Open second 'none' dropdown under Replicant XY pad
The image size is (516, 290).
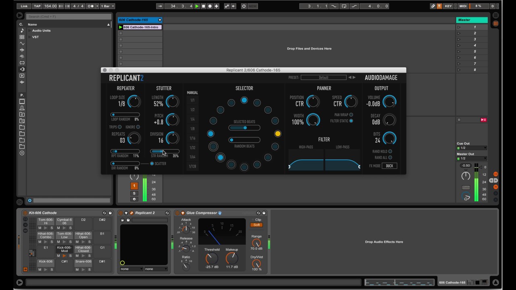(x=156, y=269)
